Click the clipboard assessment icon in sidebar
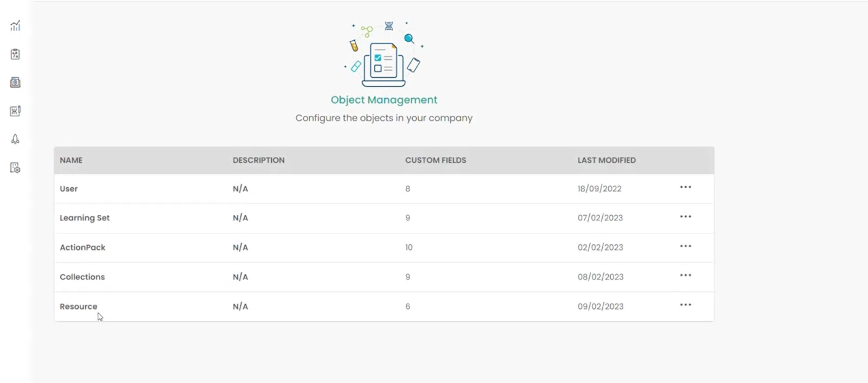Image resolution: width=868 pixels, height=383 pixels. click(15, 54)
